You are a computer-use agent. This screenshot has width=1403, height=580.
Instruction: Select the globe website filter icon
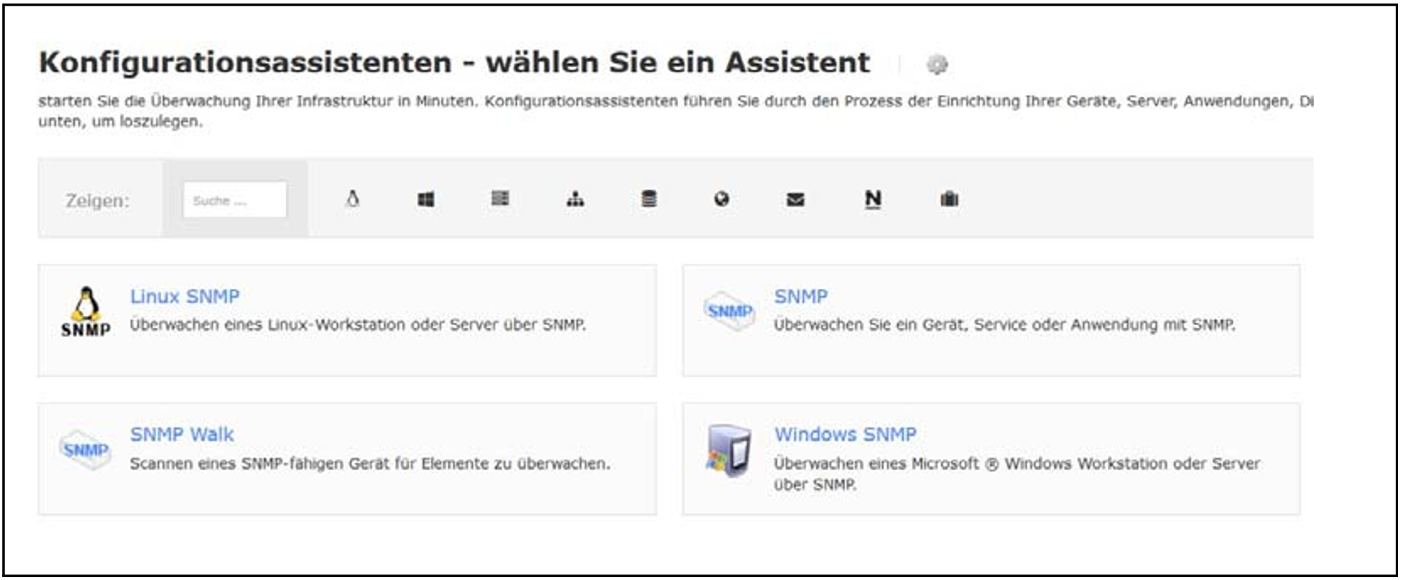pos(721,200)
